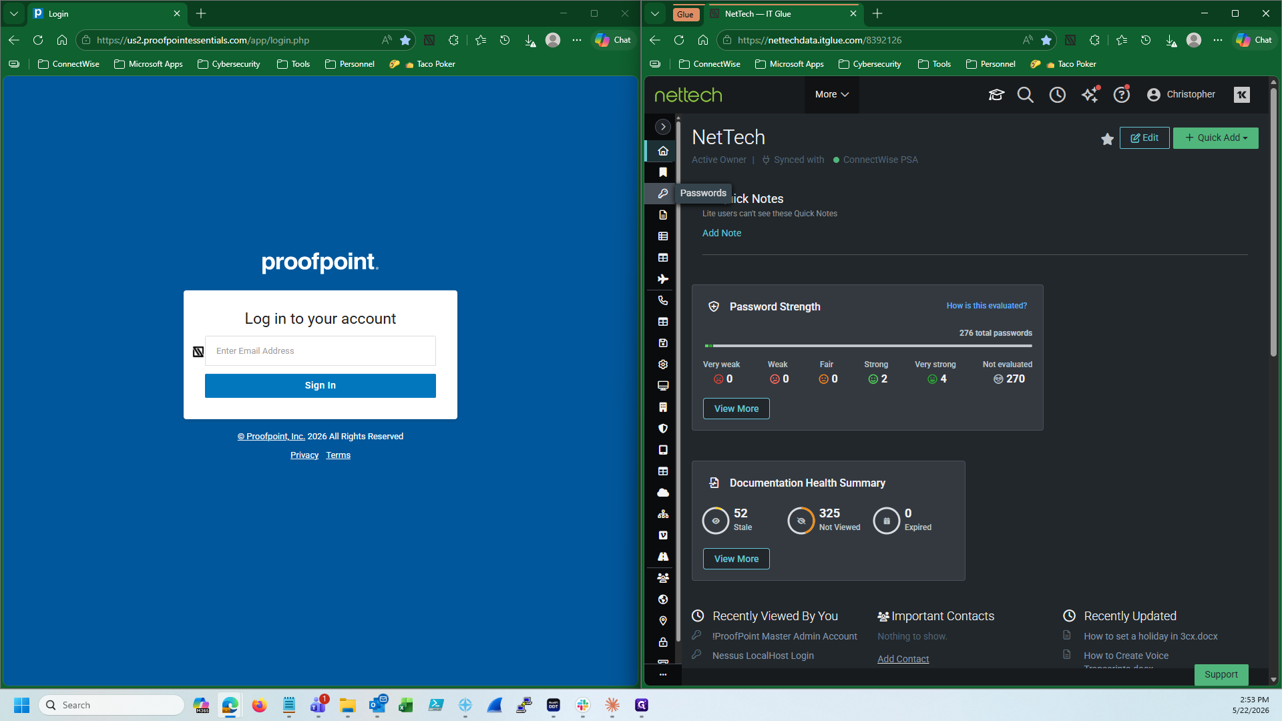
Task: Click road icon in IT Glue sidebar
Action: point(662,557)
